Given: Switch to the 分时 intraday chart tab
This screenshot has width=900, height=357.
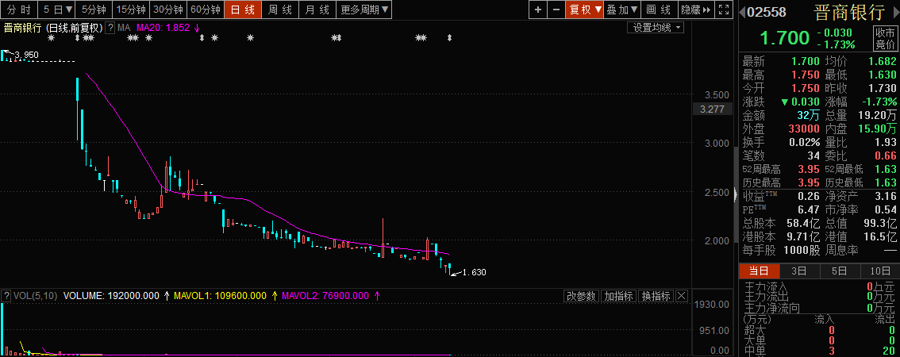Looking at the screenshot, I should 19,10.
